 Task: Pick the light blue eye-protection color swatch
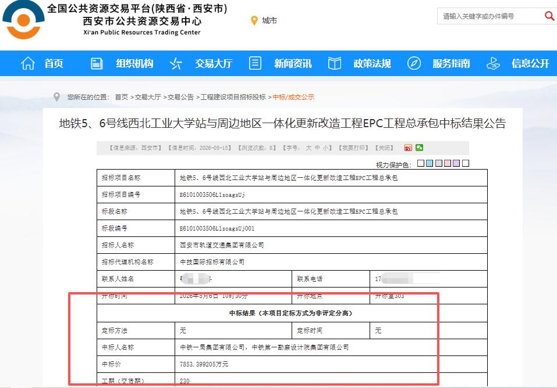(x=430, y=163)
